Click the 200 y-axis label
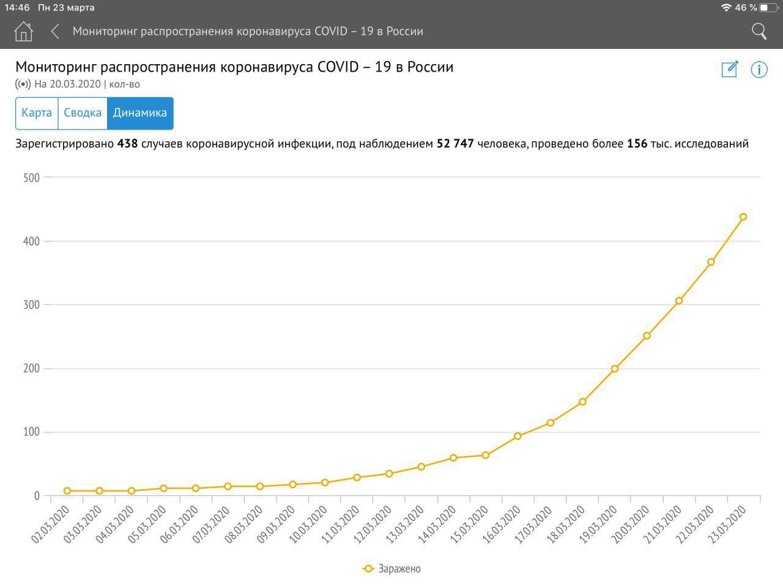Viewport: 783px width, 587px height. point(31,369)
